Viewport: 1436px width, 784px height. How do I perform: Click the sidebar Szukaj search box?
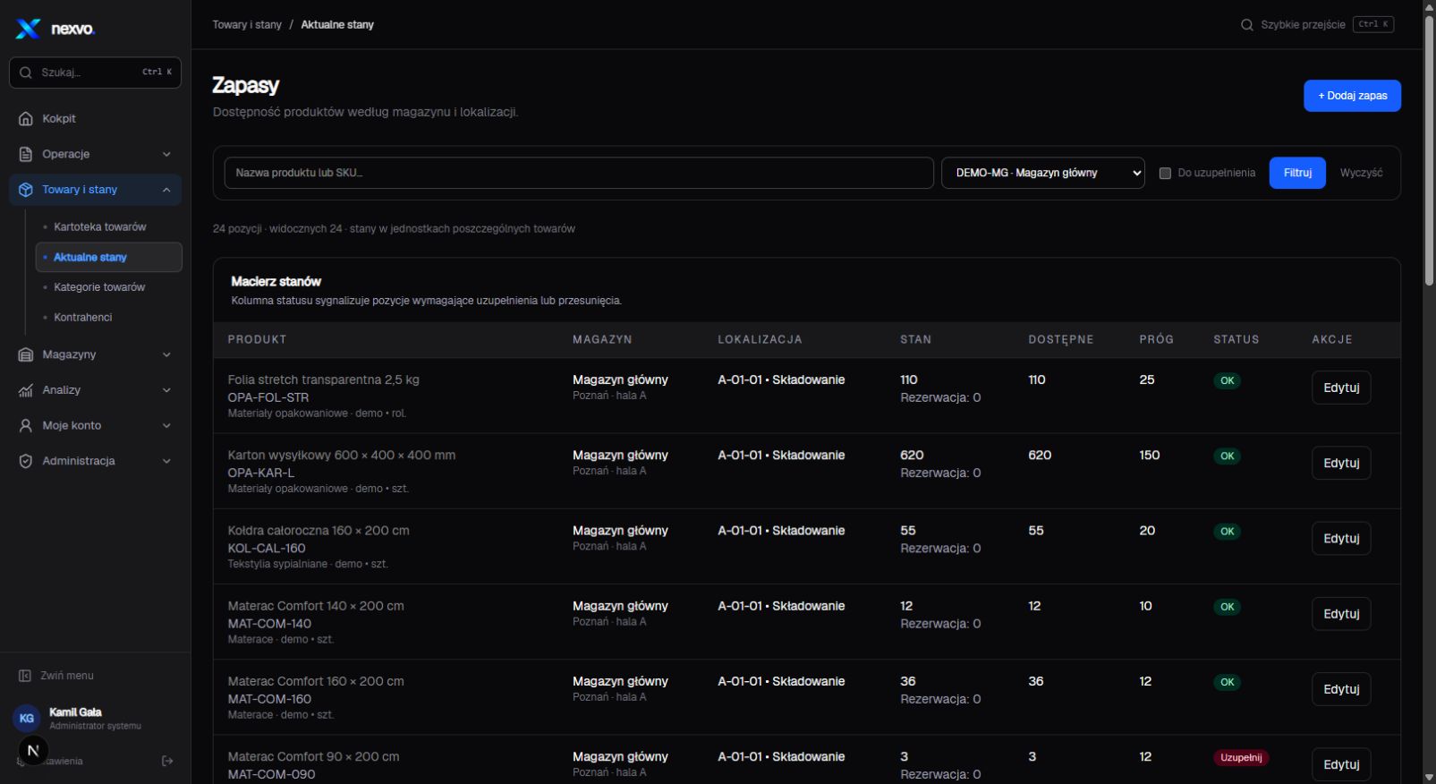(x=95, y=72)
